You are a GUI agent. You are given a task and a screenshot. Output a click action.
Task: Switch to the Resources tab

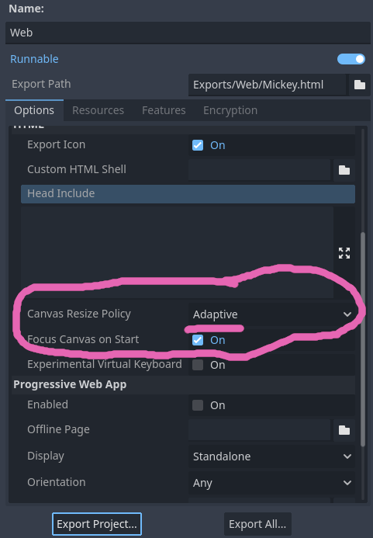pyautogui.click(x=98, y=110)
